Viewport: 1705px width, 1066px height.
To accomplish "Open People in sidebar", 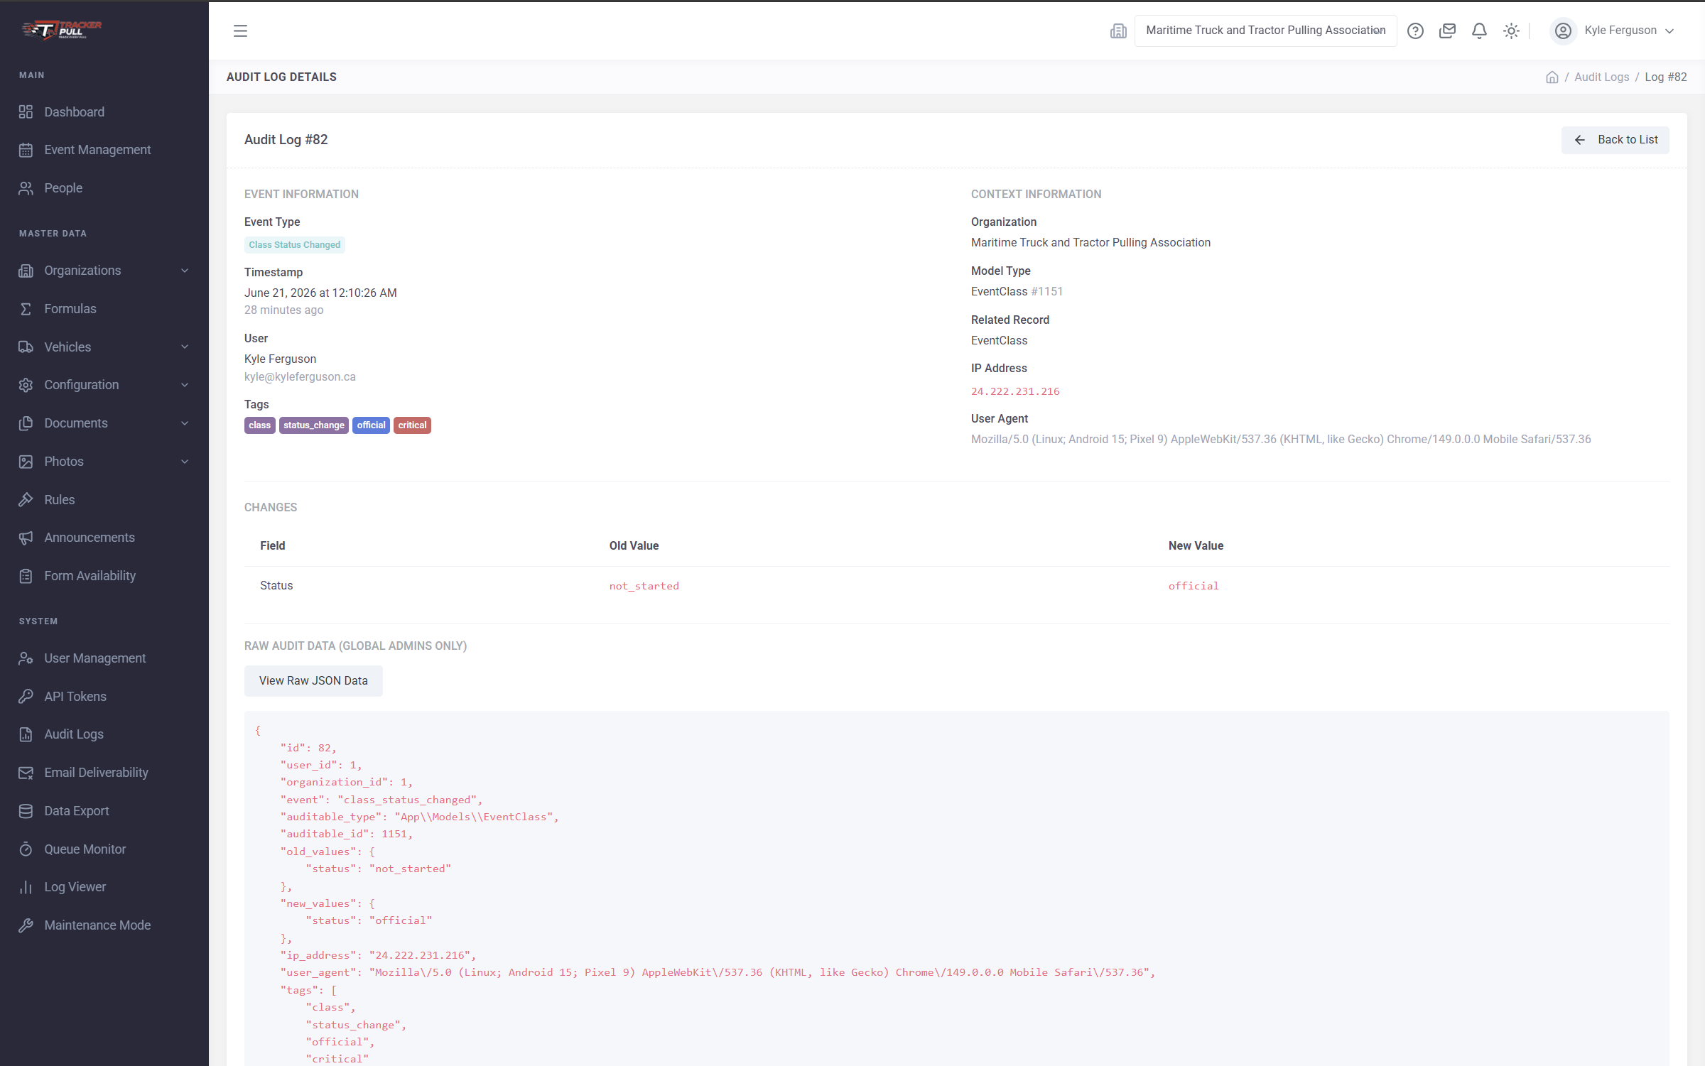I will click(x=104, y=188).
